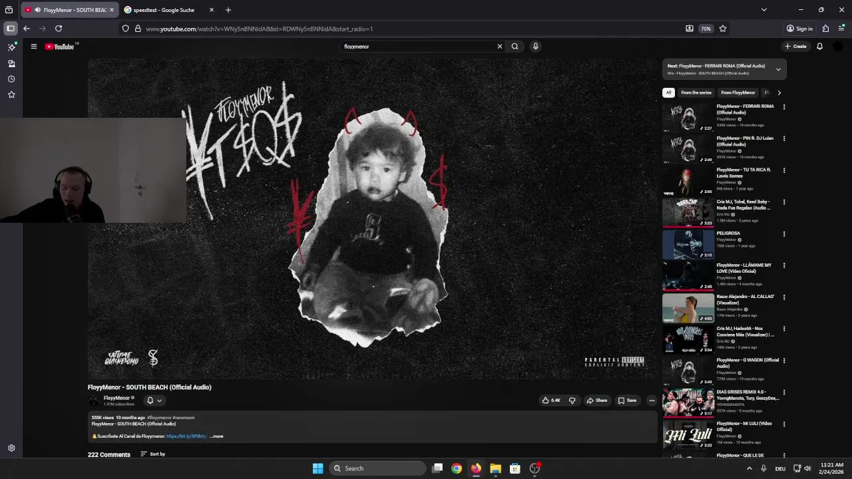Open more actions next to Save
This screenshot has width=852, height=479.
coord(652,400)
